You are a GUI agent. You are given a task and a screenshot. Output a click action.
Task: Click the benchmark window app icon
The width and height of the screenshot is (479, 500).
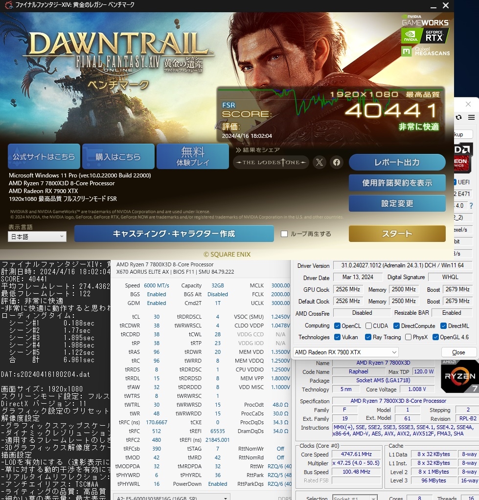tap(9, 5)
